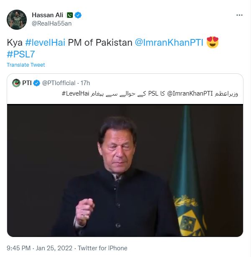Click Translate Tweet
This screenshot has height=257, width=251.
26,65
